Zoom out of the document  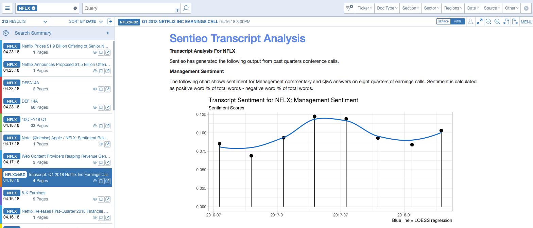click(488, 21)
